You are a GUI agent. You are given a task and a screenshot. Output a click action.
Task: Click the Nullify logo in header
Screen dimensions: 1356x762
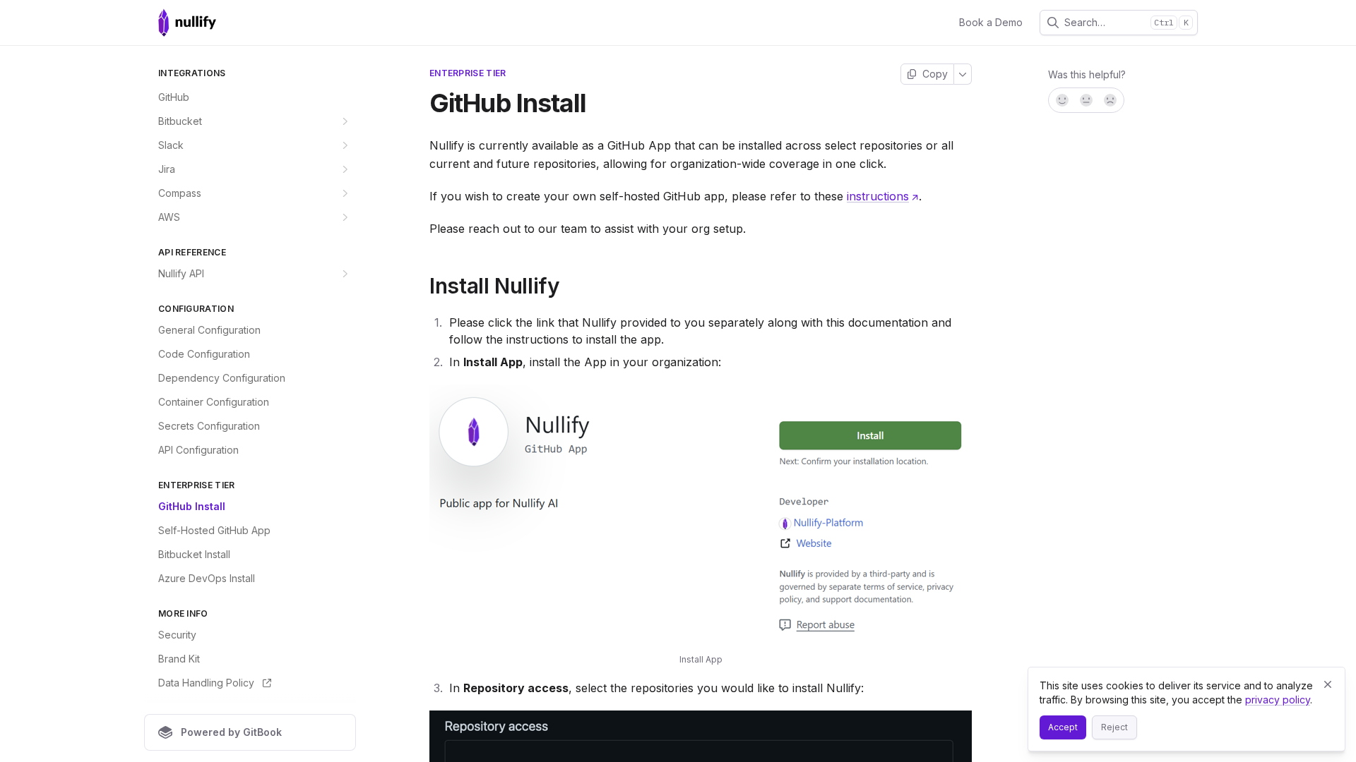pos(187,23)
